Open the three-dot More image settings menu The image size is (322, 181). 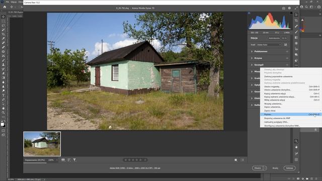(x=296, y=65)
